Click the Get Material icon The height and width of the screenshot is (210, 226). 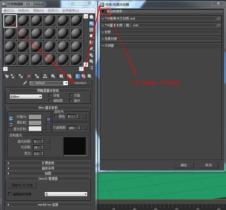click(x=7, y=76)
